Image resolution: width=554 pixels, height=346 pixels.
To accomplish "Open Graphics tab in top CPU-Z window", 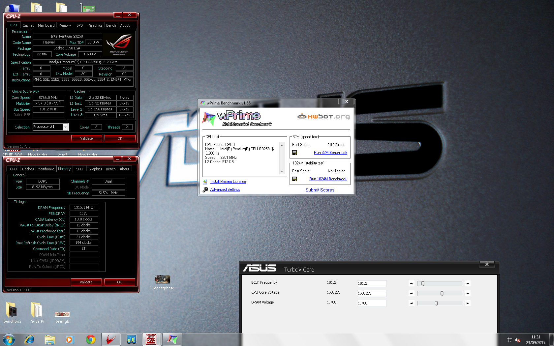I will (96, 25).
